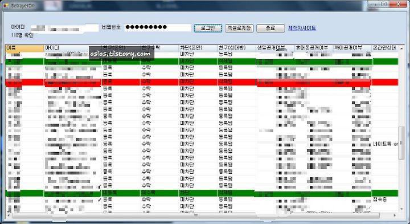Select the '접속중' online status cell

(x=385, y=200)
